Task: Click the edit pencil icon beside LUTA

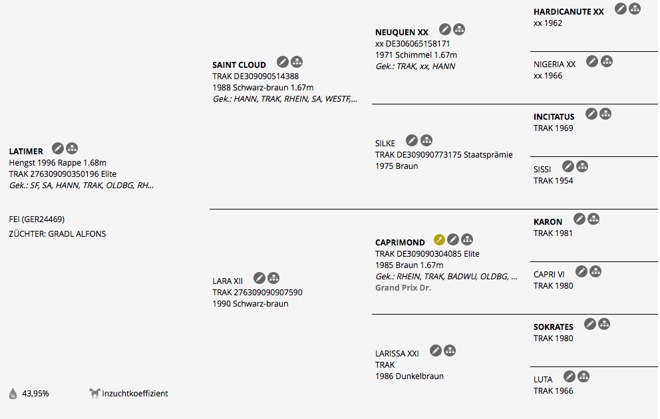Action: point(570,376)
